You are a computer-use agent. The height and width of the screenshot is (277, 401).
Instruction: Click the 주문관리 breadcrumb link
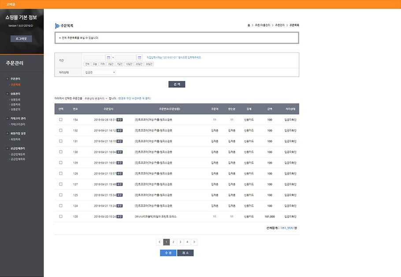[x=280, y=25]
